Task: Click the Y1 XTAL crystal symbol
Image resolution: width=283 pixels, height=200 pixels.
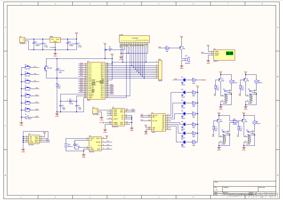Action: 71,101
